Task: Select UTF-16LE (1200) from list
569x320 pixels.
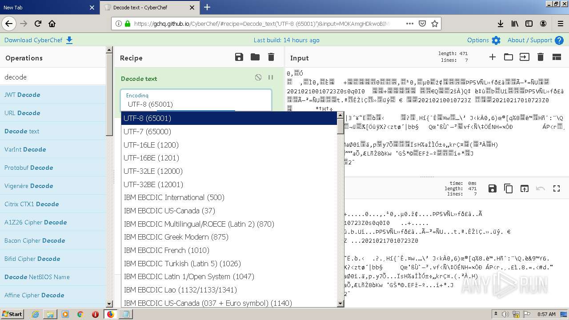Action: 229,145
